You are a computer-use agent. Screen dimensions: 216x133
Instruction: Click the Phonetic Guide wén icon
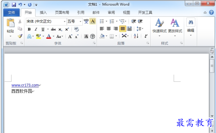86,21
